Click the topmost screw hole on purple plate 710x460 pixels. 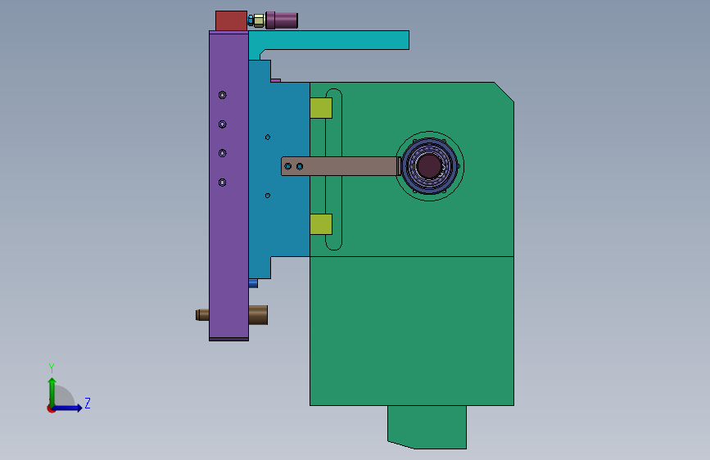coord(222,95)
